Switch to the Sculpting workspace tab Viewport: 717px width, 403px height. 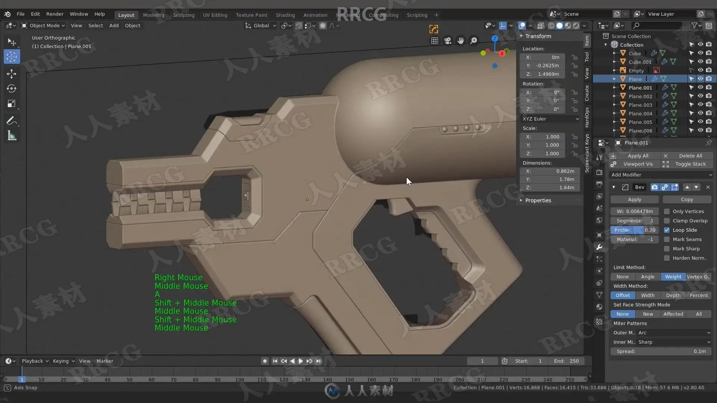click(183, 15)
